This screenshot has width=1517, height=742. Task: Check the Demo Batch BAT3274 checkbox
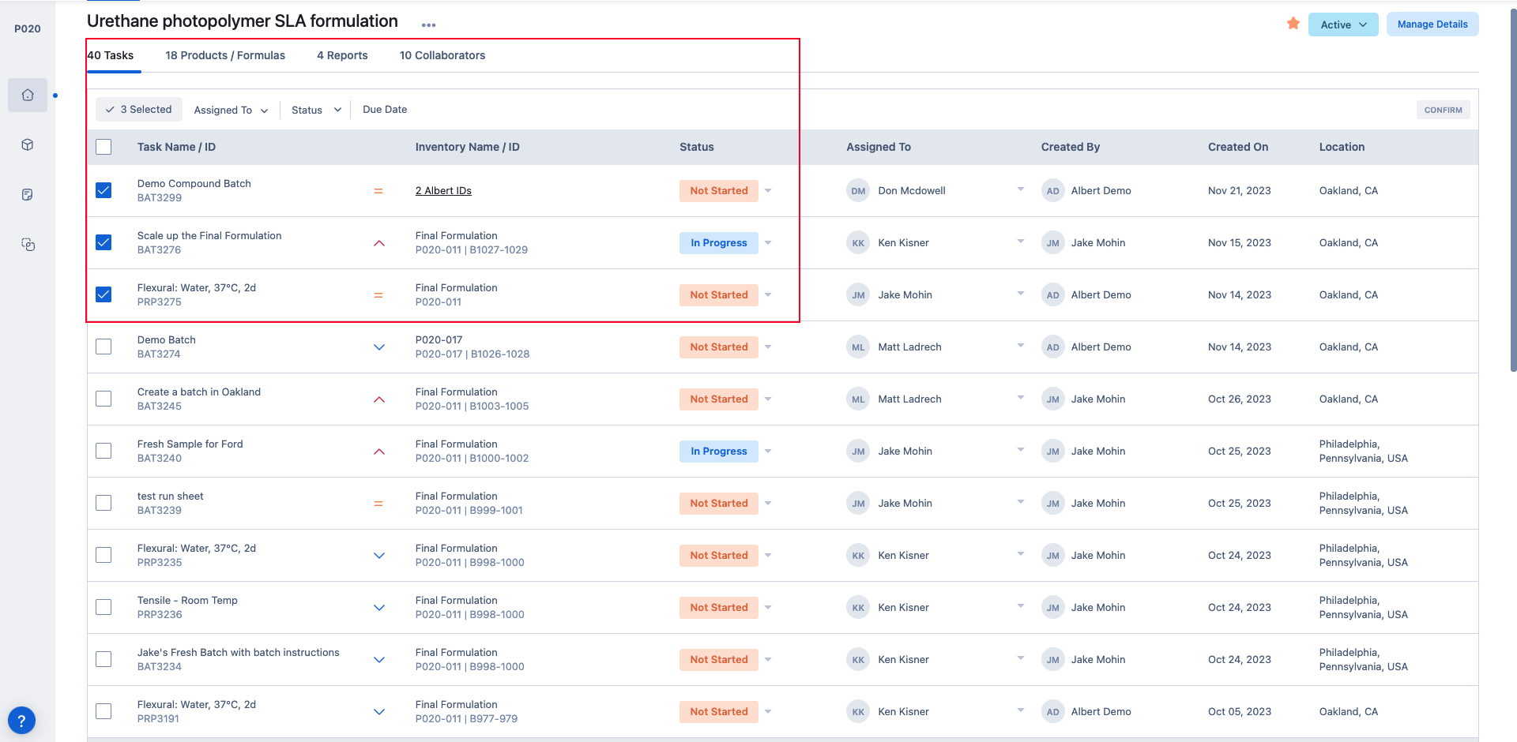(x=104, y=347)
